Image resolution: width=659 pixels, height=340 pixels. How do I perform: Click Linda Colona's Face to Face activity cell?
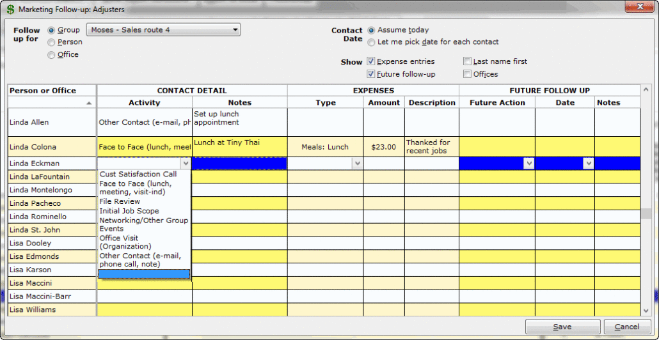(144, 147)
